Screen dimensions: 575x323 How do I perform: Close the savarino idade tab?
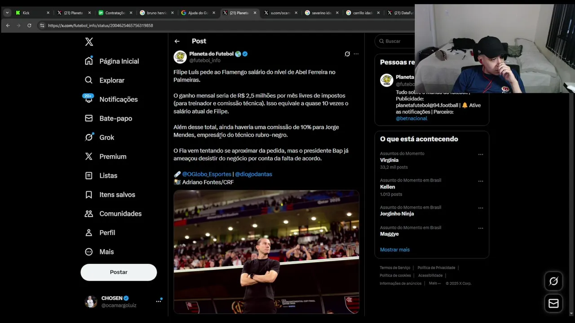[337, 13]
